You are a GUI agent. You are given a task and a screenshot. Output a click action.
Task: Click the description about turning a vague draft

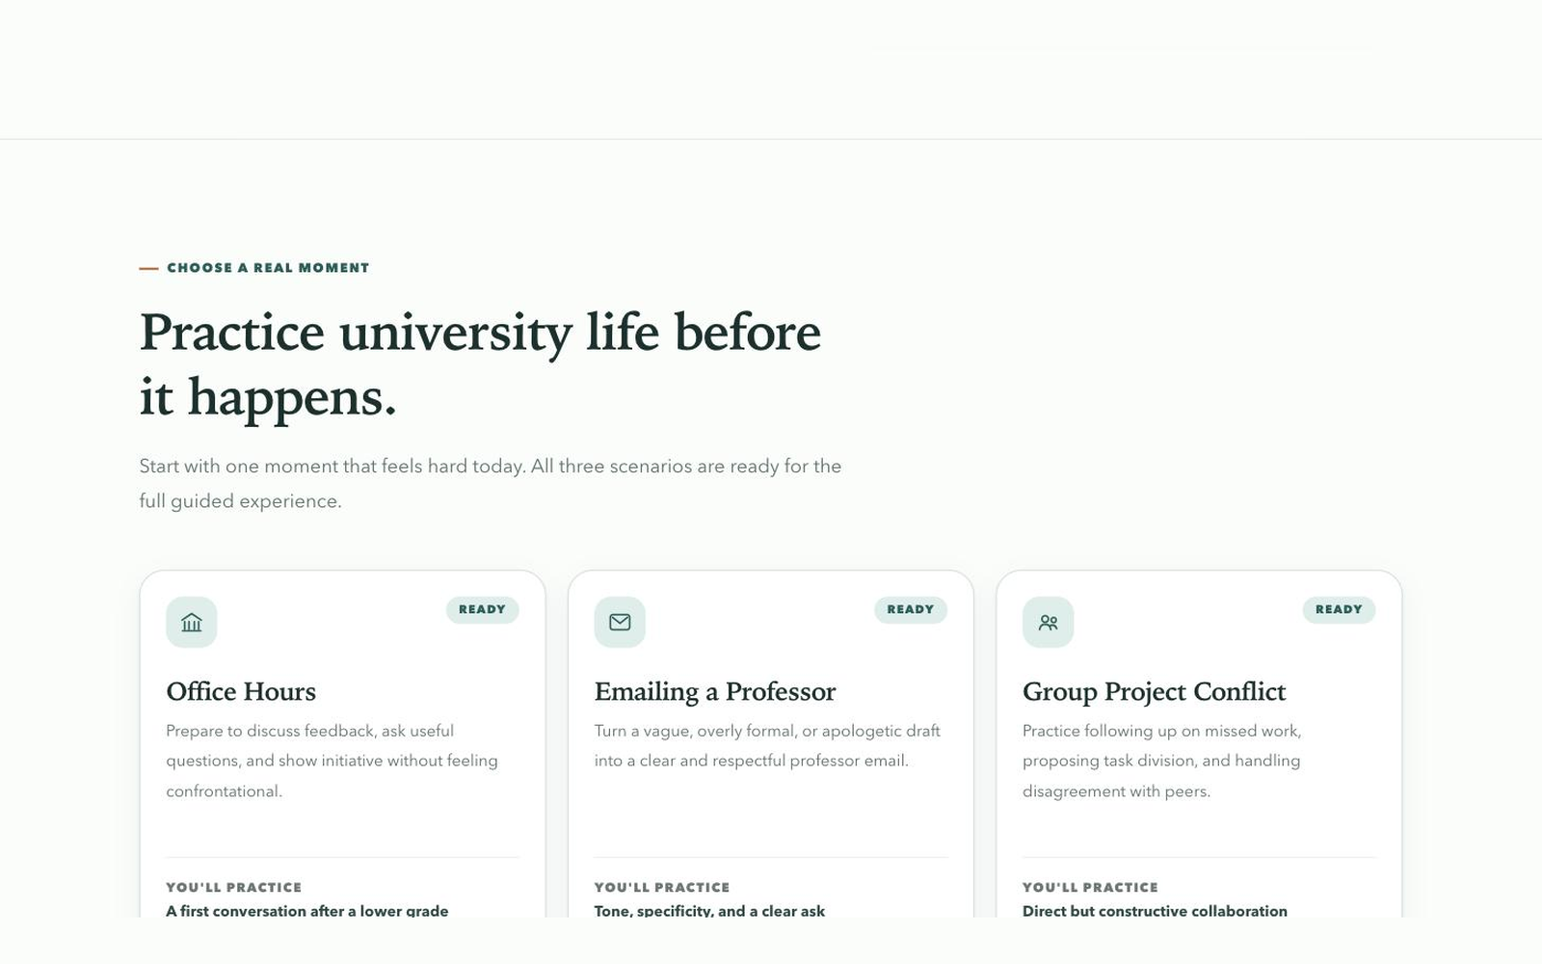pyautogui.click(x=767, y=746)
